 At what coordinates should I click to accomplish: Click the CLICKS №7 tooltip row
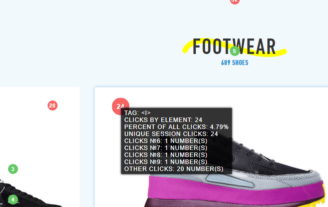point(166,148)
